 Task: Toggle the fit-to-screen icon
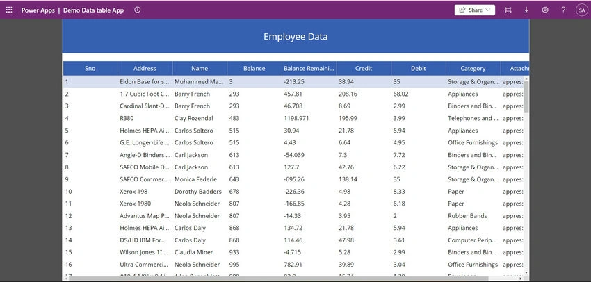pyautogui.click(x=508, y=10)
